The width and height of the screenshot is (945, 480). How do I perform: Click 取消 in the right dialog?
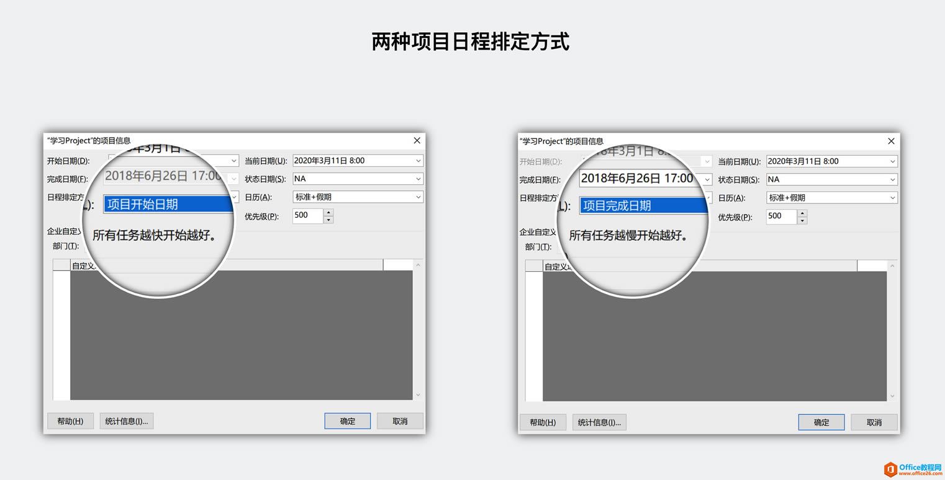(x=874, y=422)
